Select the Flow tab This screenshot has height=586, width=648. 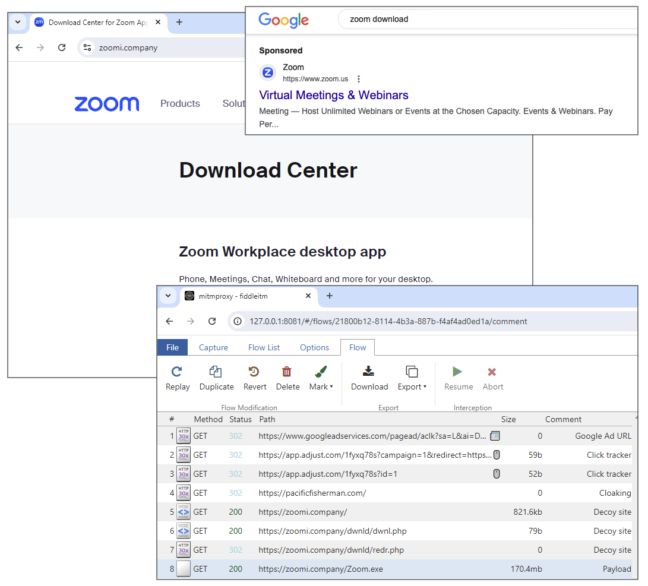point(358,347)
